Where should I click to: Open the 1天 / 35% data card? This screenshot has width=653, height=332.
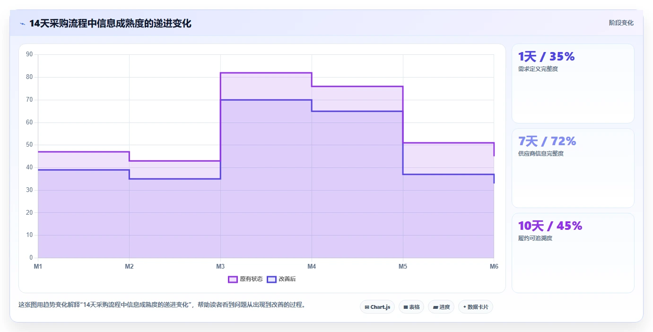(x=573, y=83)
